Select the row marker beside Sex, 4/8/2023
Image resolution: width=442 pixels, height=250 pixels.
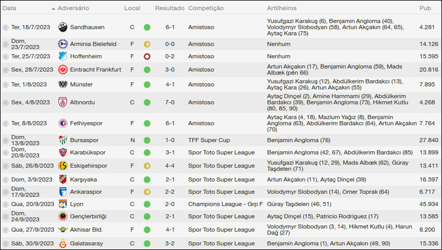click(6, 102)
